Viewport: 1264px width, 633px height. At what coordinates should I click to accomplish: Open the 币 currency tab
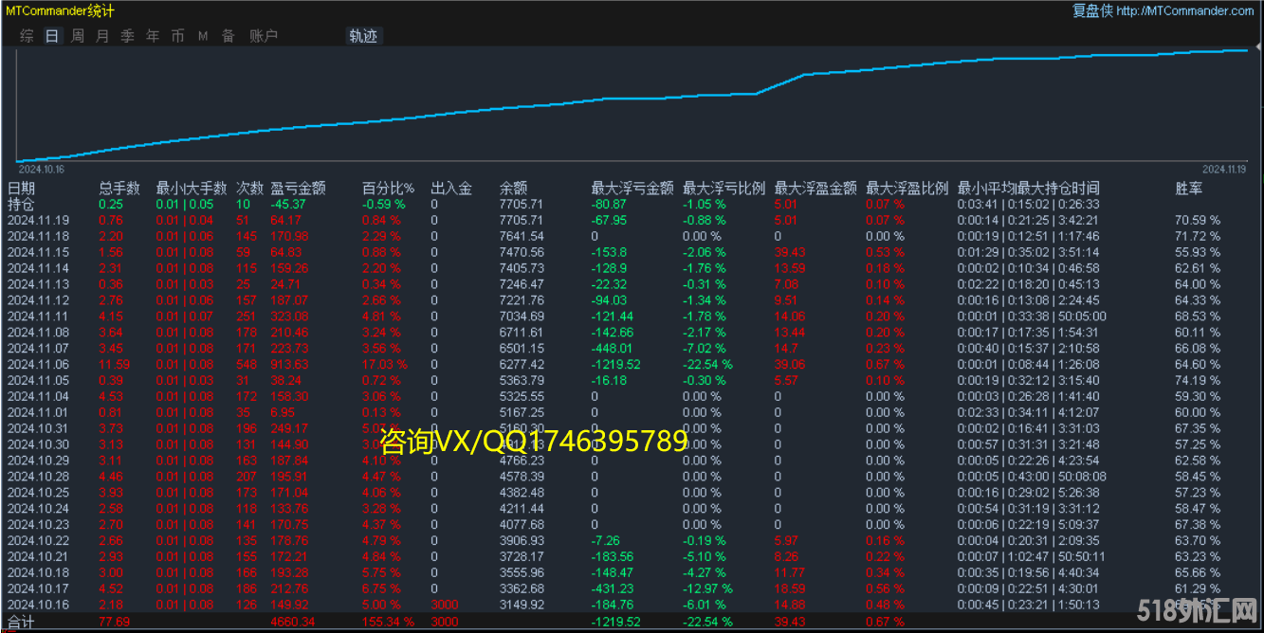(x=177, y=36)
